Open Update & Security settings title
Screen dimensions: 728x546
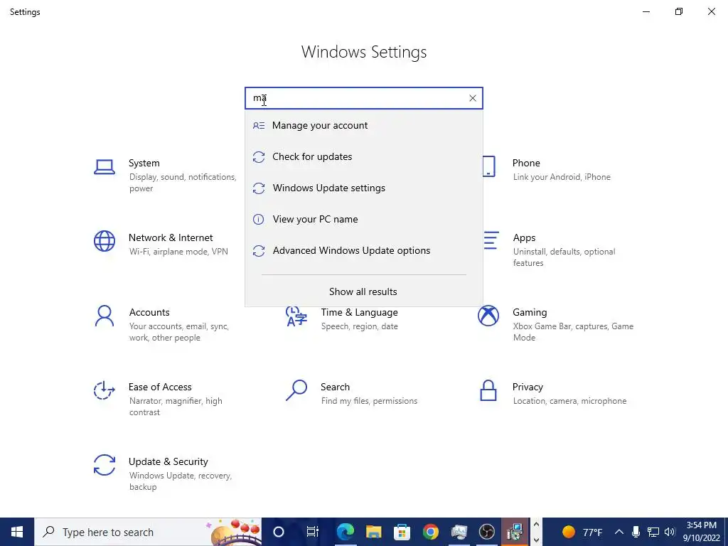[168, 461]
